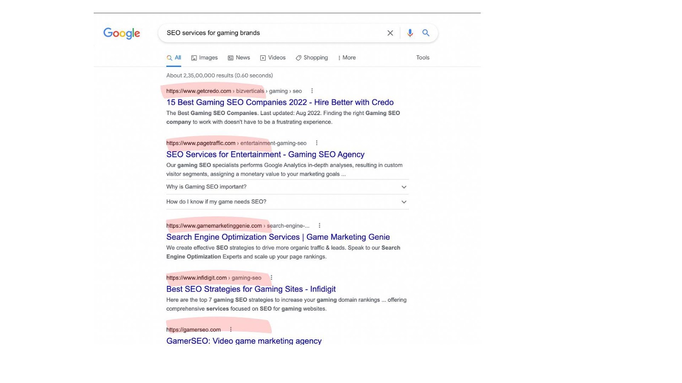The width and height of the screenshot is (682, 383).
Task: Open the three-dot menu for the gamemarketinggenie.com result
Action: coord(320,226)
